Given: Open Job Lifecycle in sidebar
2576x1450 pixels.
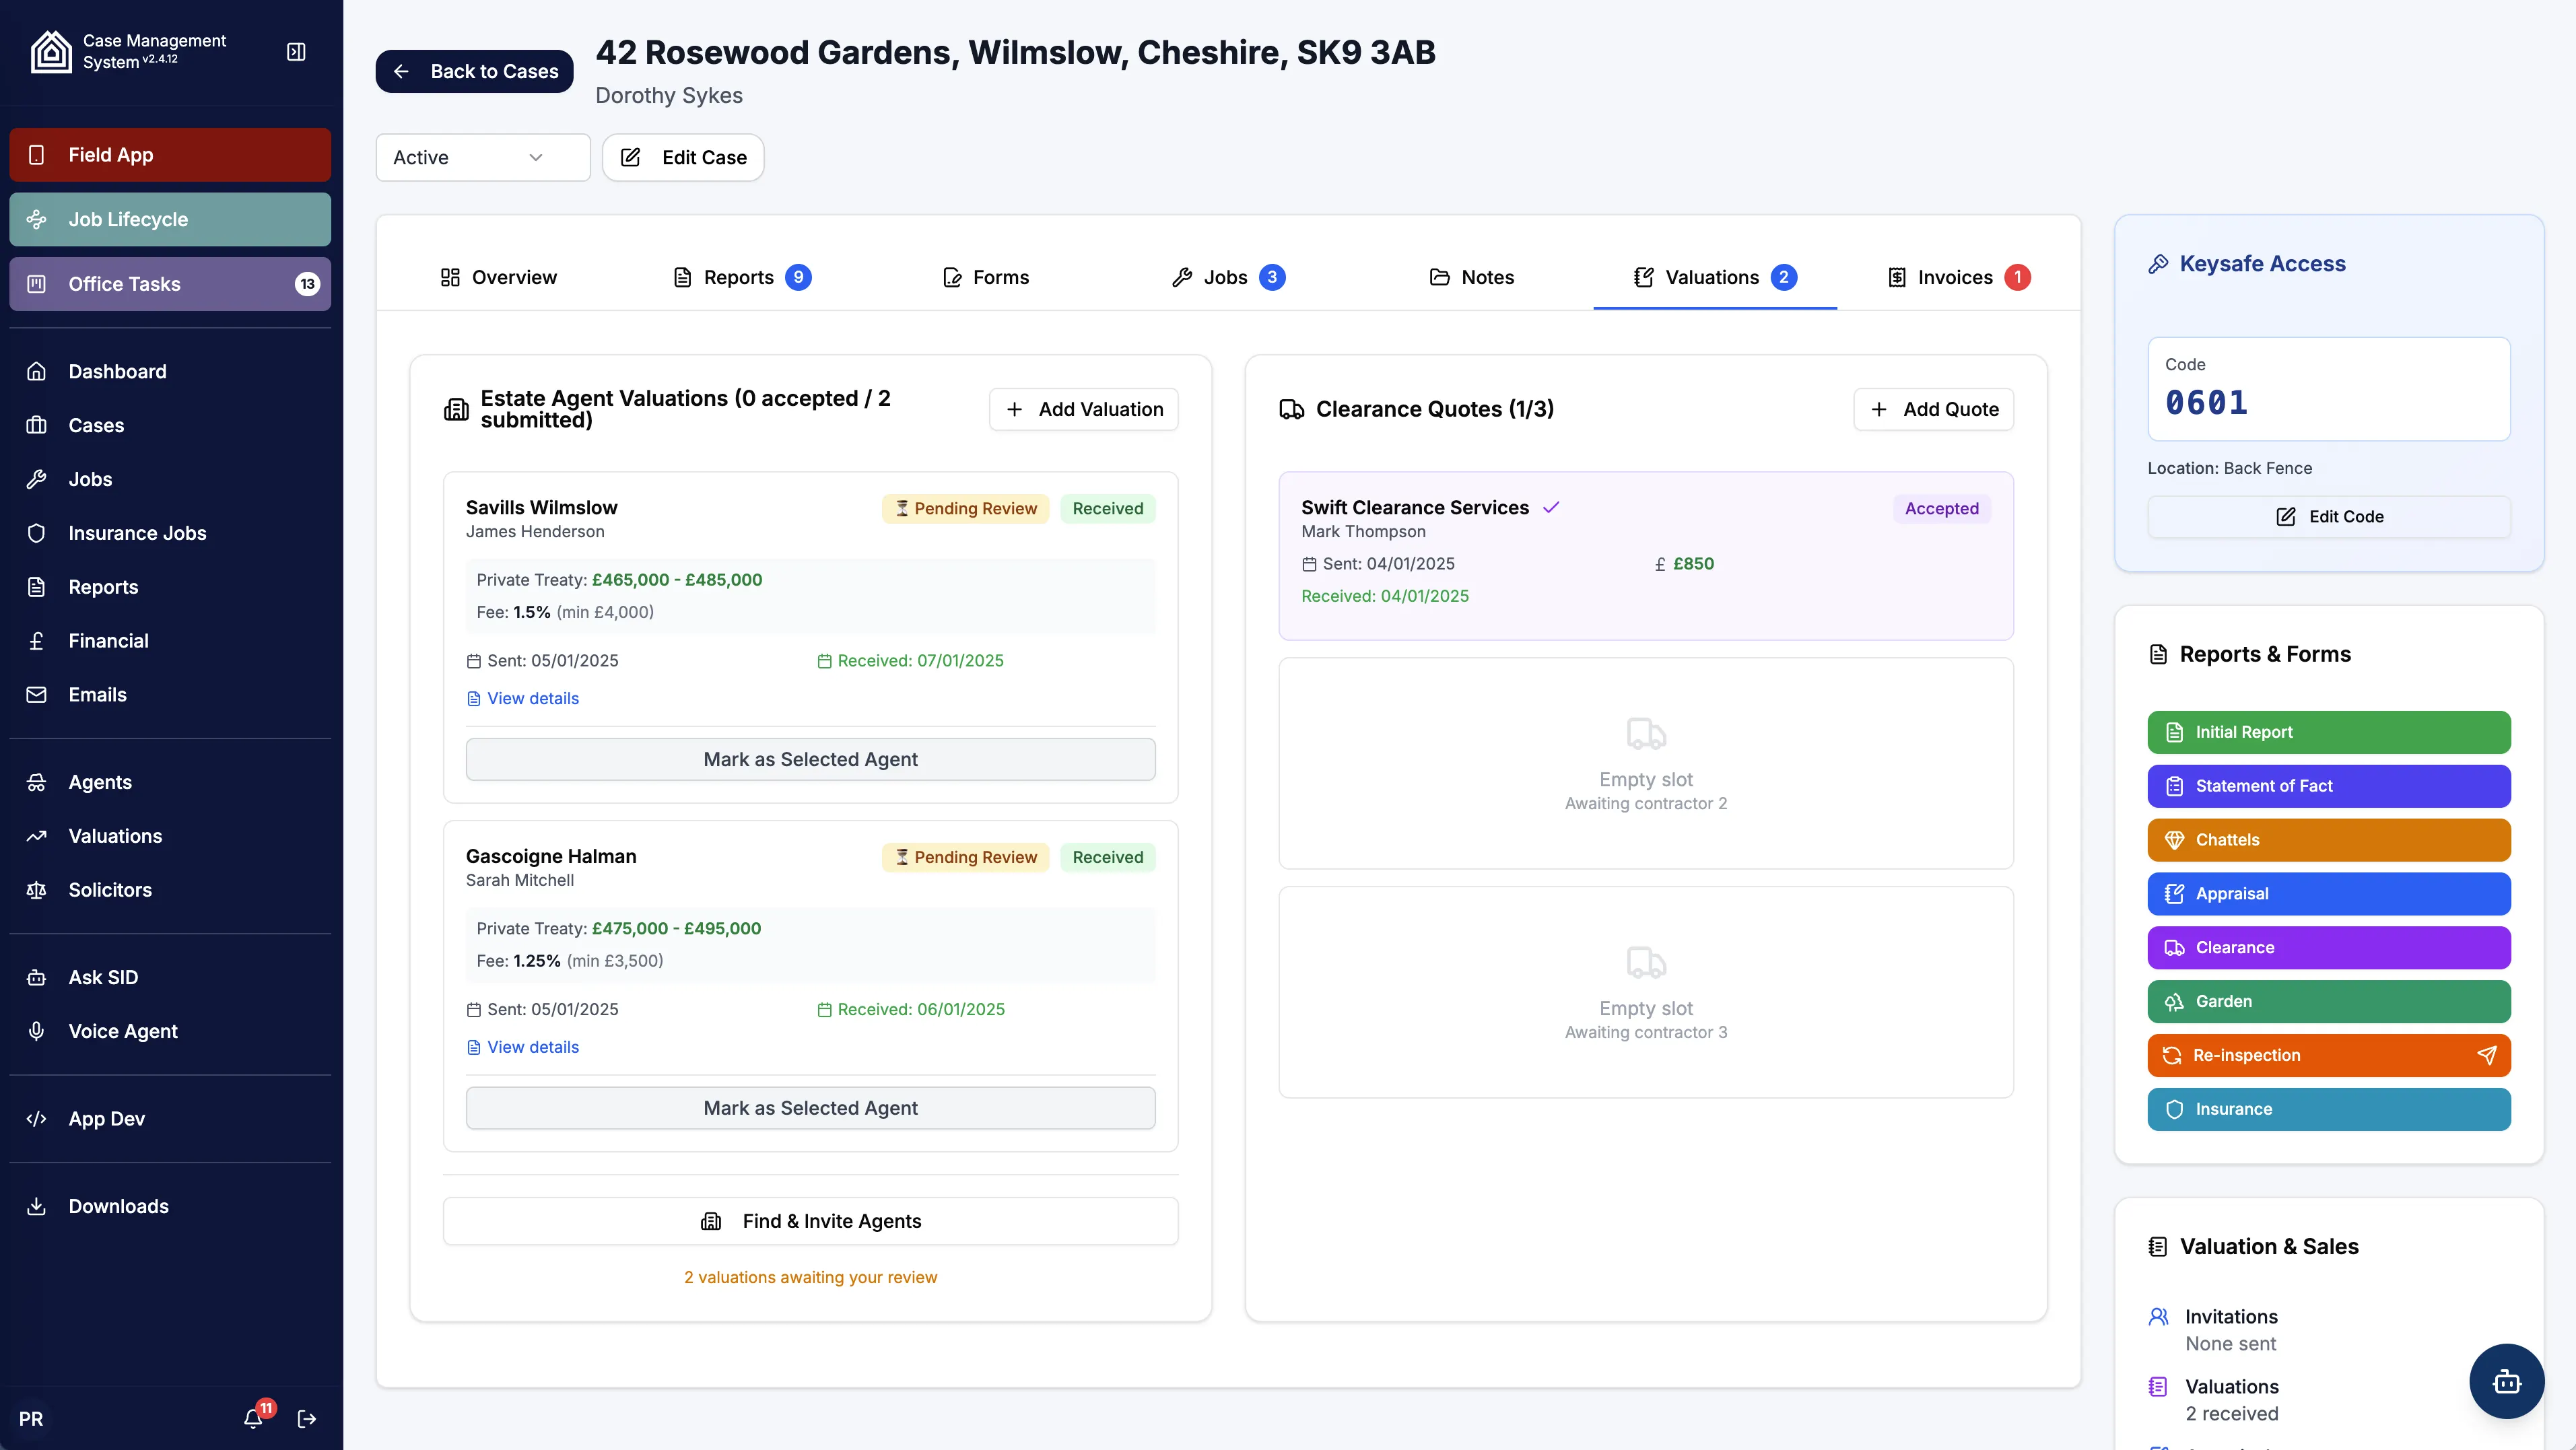Looking at the screenshot, I should [170, 219].
